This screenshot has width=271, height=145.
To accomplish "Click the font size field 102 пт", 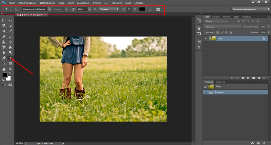I will click(82, 9).
